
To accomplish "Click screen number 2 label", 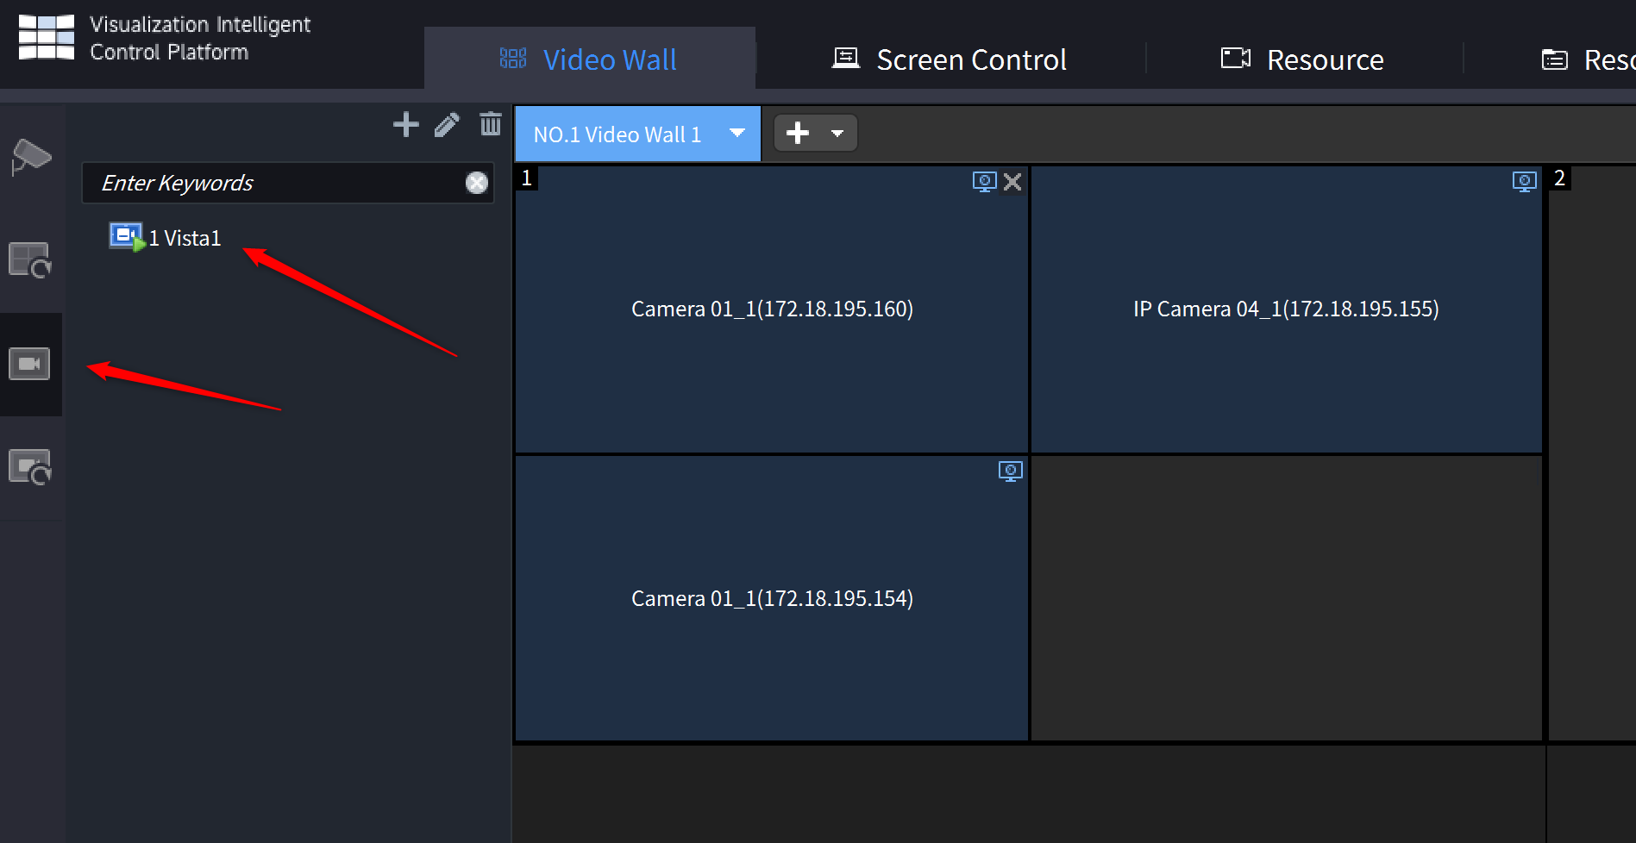I will click(x=1559, y=178).
